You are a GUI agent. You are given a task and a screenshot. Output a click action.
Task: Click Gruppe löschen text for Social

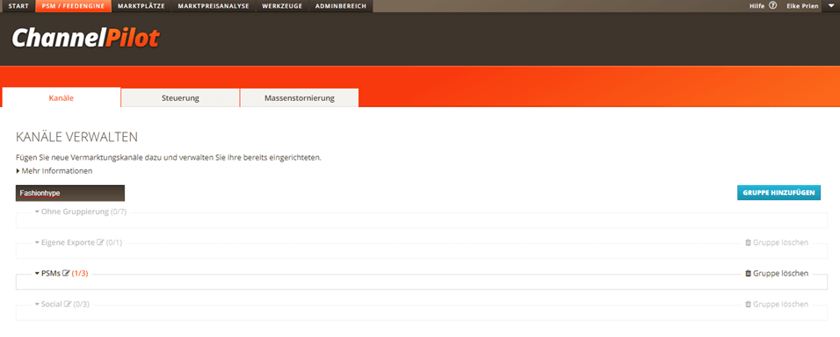[780, 304]
